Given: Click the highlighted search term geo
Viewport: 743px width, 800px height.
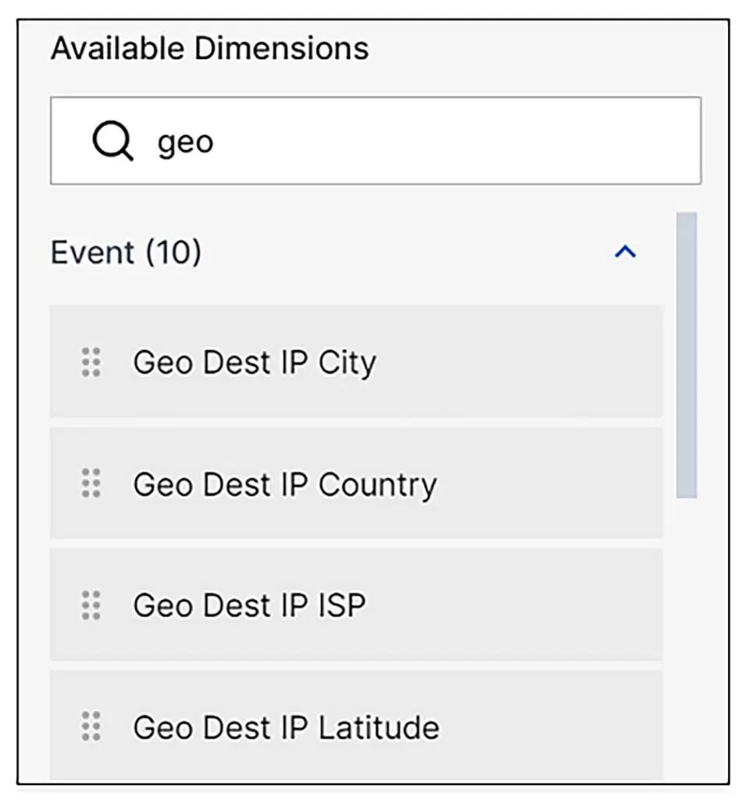Looking at the screenshot, I should (x=185, y=141).
